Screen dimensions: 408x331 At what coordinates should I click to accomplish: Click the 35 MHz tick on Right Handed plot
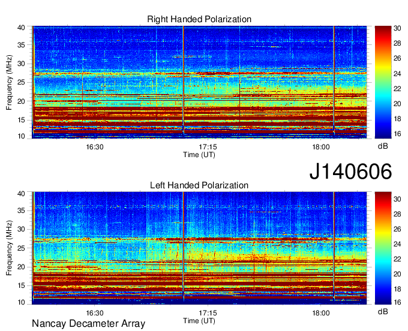(21, 45)
